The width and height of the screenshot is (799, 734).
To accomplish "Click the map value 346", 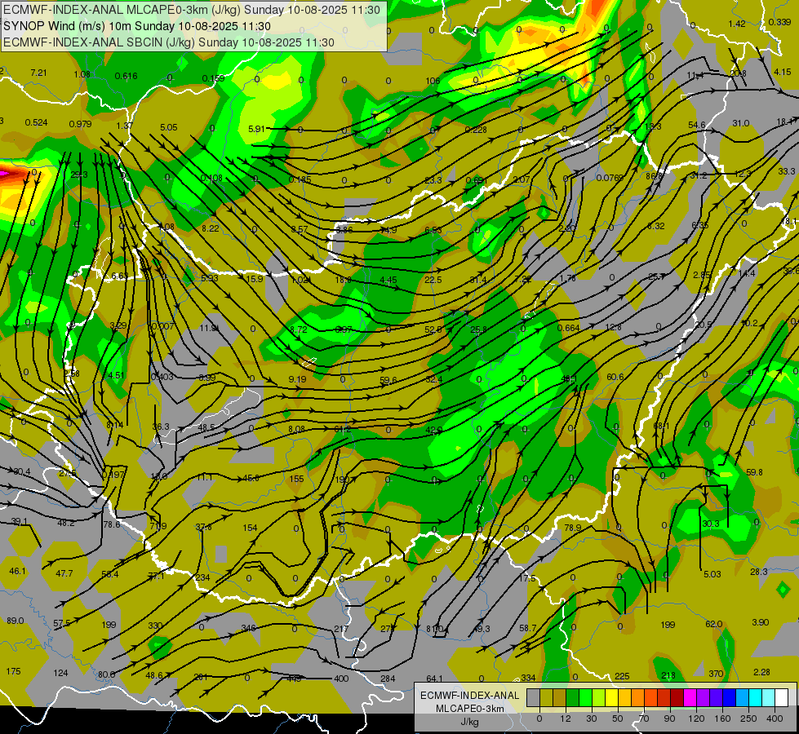I will (x=248, y=628).
